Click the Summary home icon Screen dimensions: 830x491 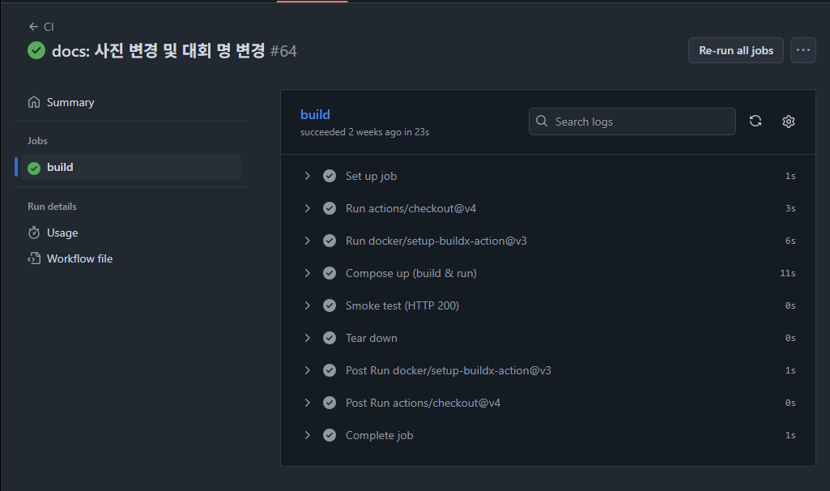[x=34, y=102]
